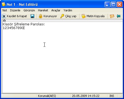Click the Kaydet & Kapat label
The image size is (124, 99).
[x=17, y=16]
